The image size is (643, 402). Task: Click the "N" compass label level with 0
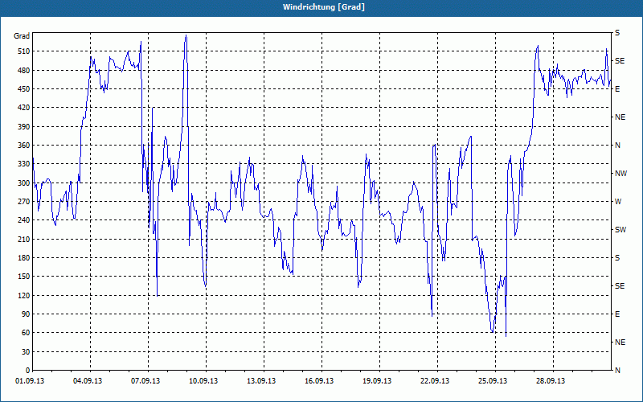pos(618,370)
